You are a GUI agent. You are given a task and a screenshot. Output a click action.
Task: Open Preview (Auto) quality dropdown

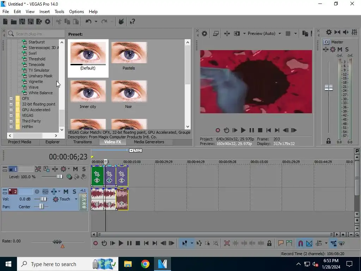(x=280, y=34)
